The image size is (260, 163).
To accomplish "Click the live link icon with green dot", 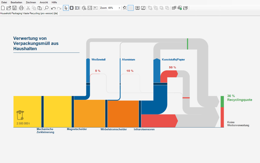I will click(180, 8).
